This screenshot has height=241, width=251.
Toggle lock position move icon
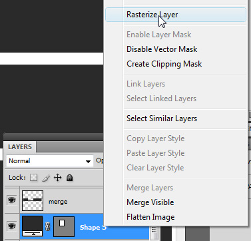[57, 178]
